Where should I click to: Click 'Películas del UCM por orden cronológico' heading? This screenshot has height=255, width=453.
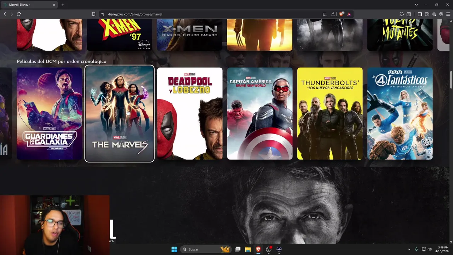click(x=62, y=61)
